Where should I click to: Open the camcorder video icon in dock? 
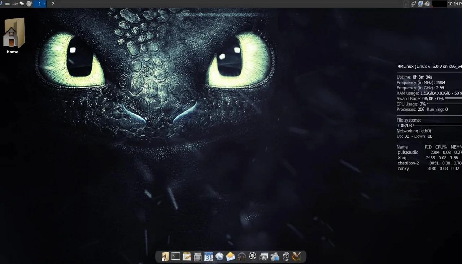pyautogui.click(x=275, y=257)
